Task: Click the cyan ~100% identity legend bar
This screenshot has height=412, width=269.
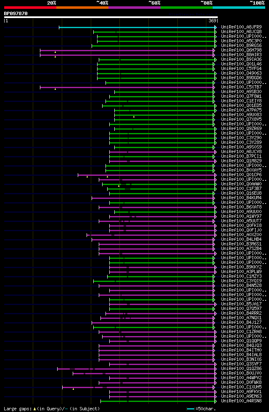Action: click(x=239, y=8)
